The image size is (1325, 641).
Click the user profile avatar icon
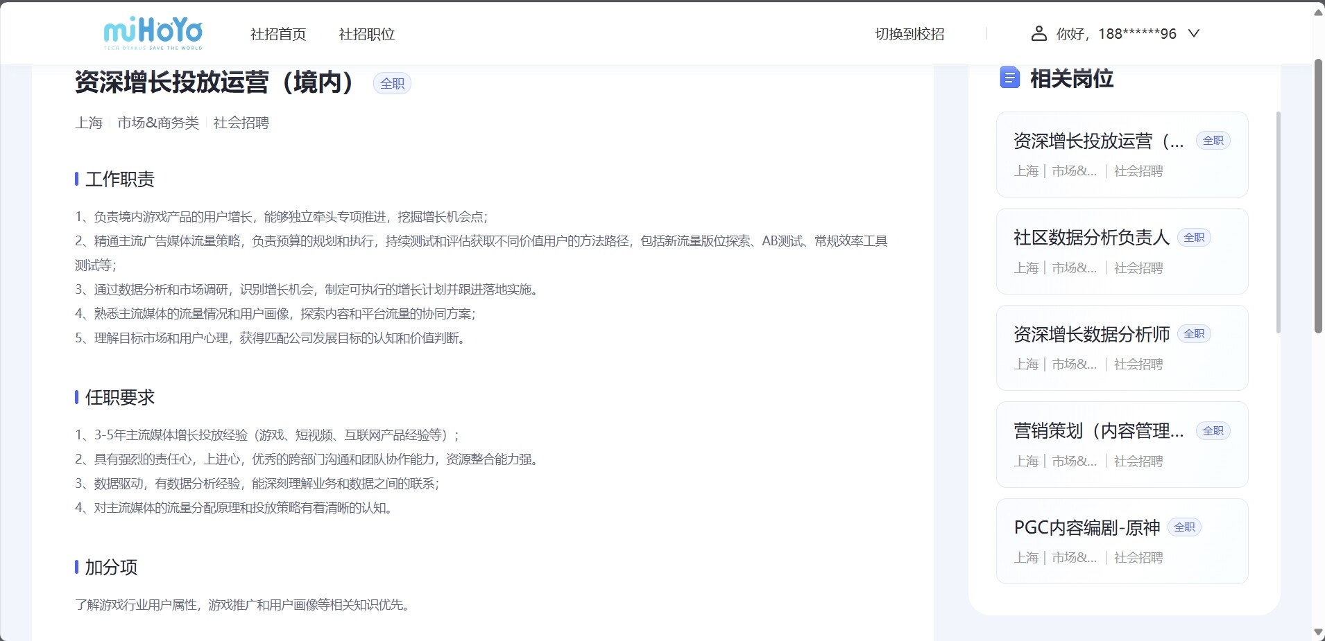(1038, 33)
